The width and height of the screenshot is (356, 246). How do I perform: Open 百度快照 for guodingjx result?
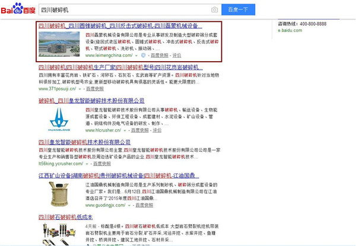(x=144, y=206)
